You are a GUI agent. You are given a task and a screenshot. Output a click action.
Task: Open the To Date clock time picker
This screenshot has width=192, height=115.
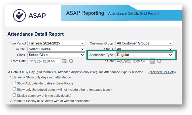click(159, 61)
